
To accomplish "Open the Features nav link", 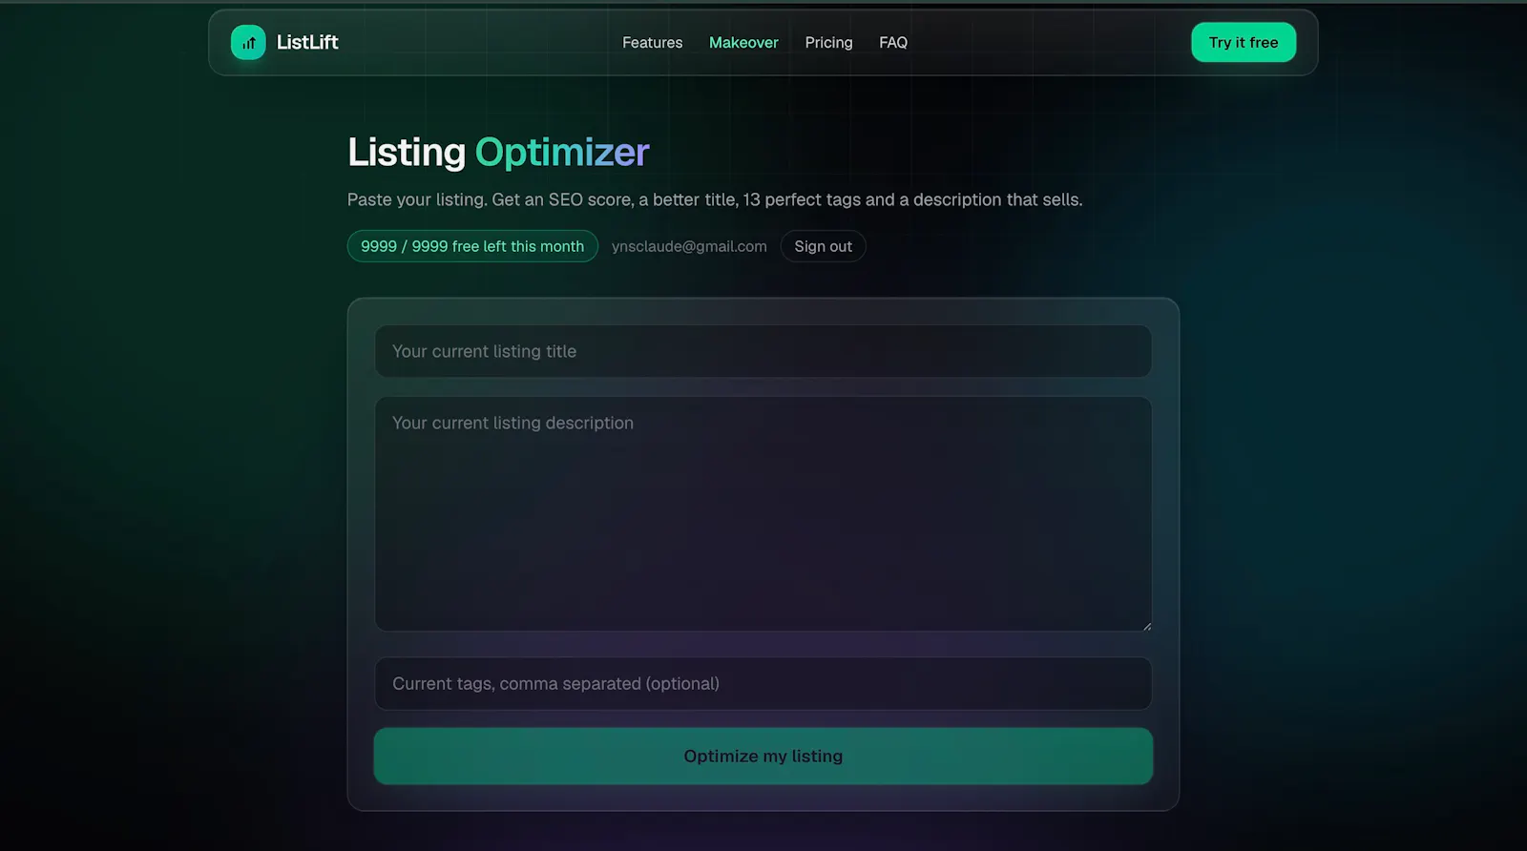I will coord(652,43).
